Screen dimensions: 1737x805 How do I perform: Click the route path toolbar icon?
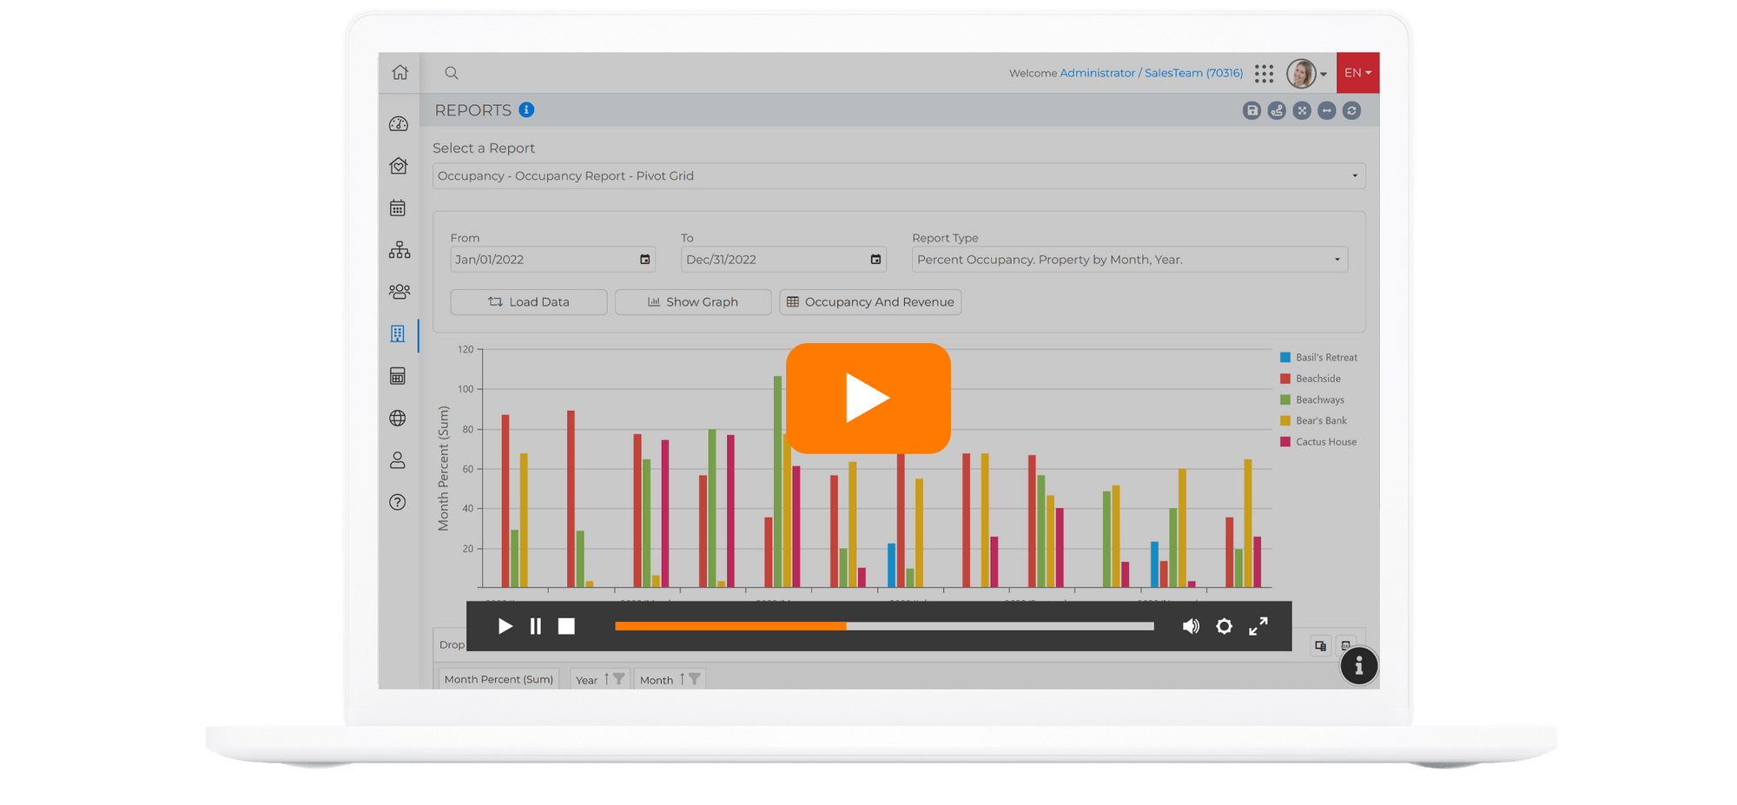1277,110
